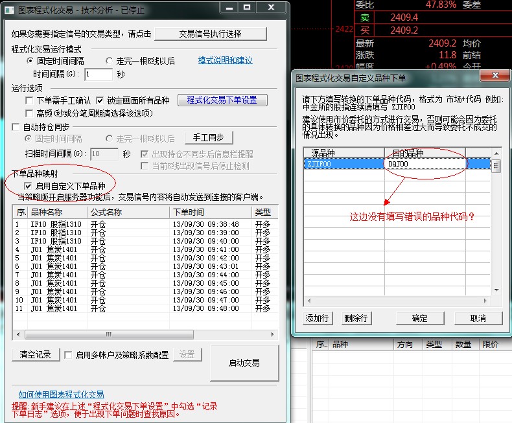Toggle 自动持仓同步 checkbox
This screenshot has width=512, height=423.
[x=16, y=128]
